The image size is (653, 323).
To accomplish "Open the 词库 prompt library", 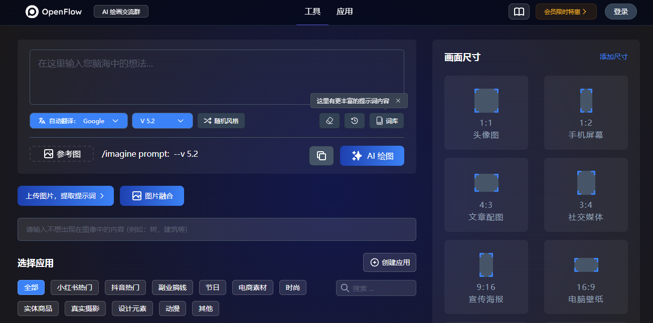I will tap(387, 121).
